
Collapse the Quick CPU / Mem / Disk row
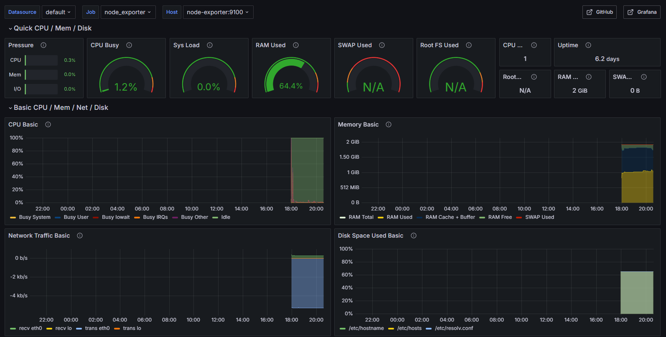pyautogui.click(x=50, y=28)
